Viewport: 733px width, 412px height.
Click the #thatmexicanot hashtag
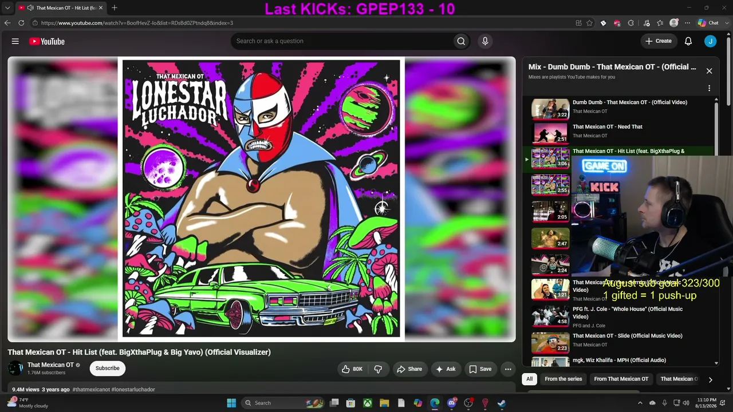coord(91,390)
